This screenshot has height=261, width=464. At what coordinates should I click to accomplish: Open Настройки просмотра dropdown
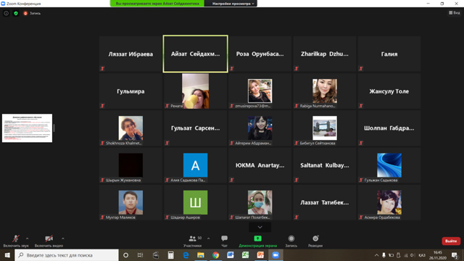tap(233, 4)
